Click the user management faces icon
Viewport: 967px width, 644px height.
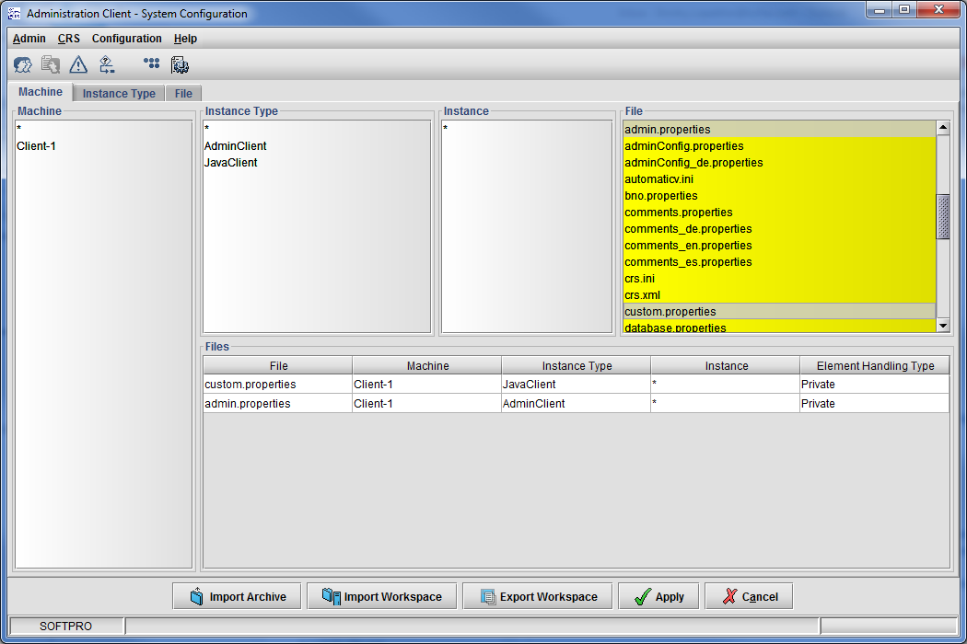pos(23,64)
